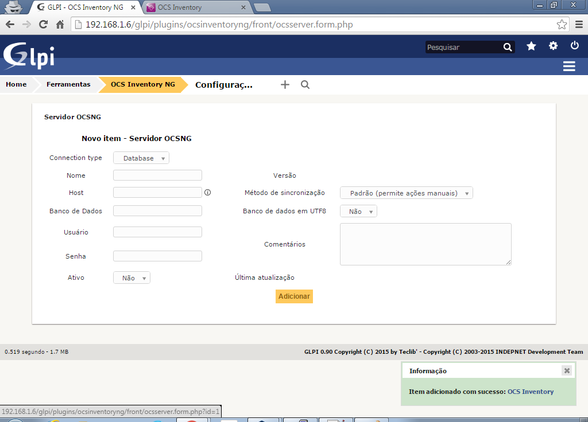Close the Informação notification
This screenshot has width=588, height=422.
click(567, 371)
